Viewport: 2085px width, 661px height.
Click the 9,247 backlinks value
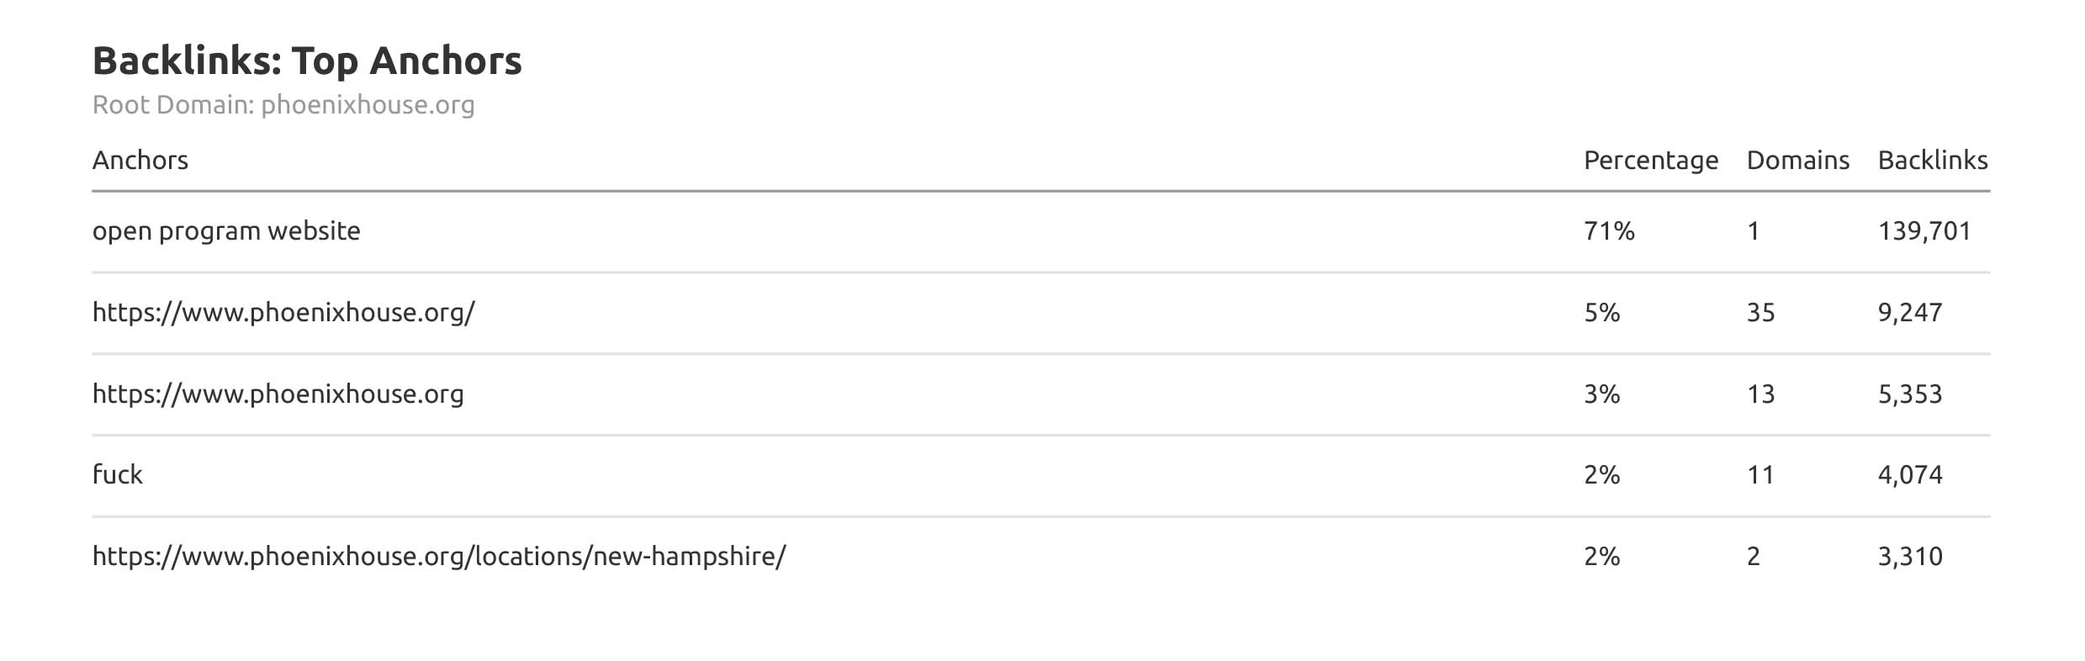click(1910, 313)
